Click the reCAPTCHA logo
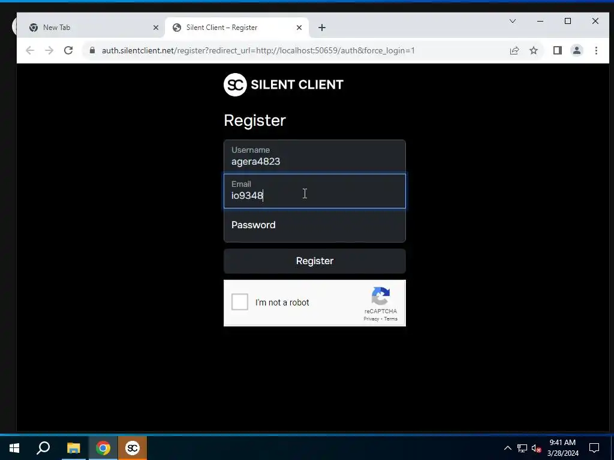Image resolution: width=614 pixels, height=460 pixels. [x=381, y=296]
